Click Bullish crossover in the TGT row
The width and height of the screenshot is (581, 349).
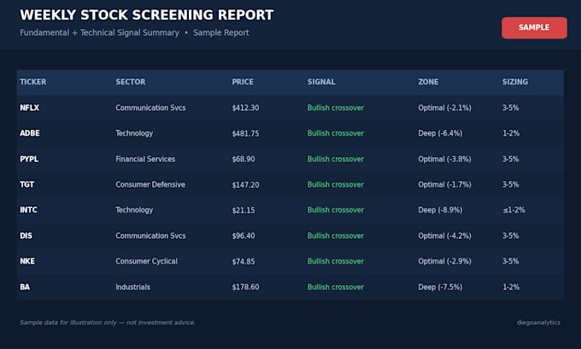pyautogui.click(x=336, y=184)
